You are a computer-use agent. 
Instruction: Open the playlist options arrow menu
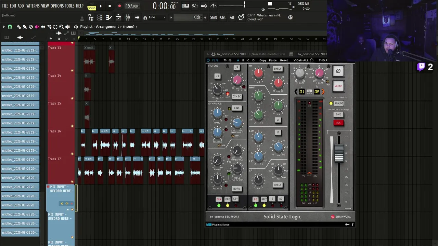click(x=4, y=27)
